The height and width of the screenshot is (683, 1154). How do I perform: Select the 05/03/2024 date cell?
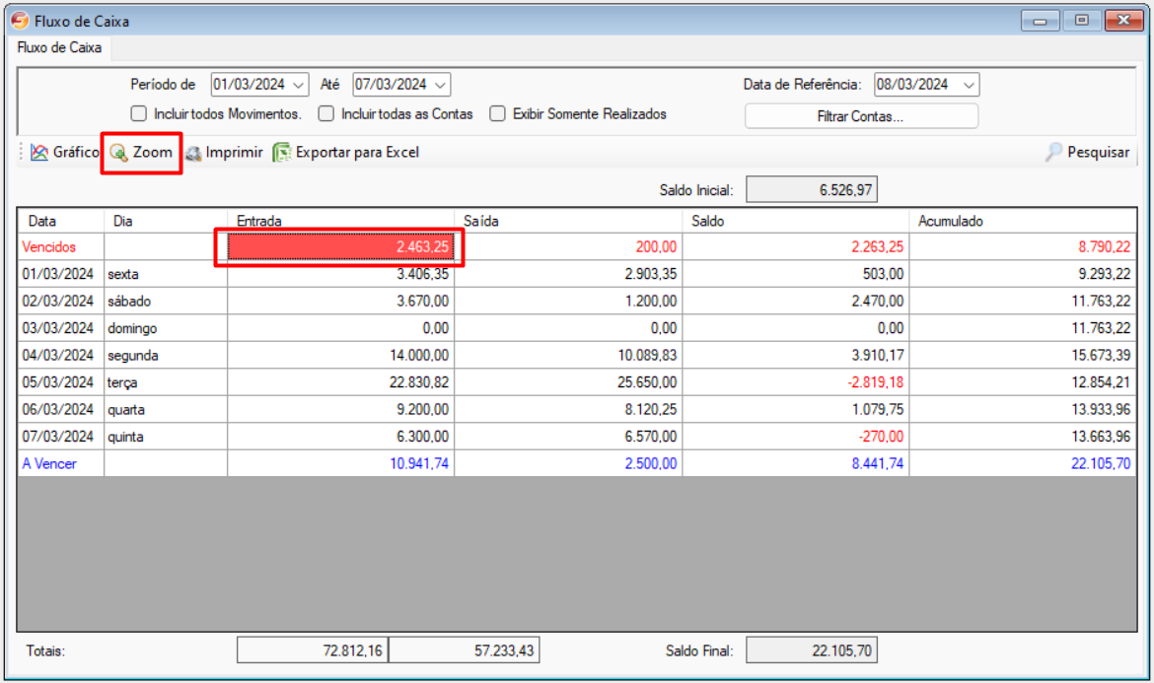point(61,383)
